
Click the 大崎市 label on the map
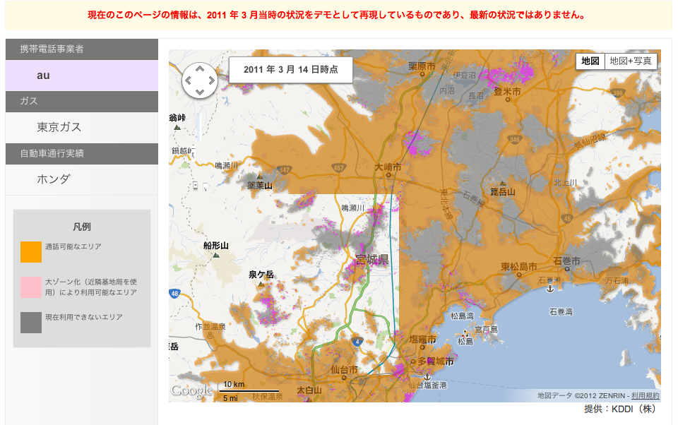[388, 167]
